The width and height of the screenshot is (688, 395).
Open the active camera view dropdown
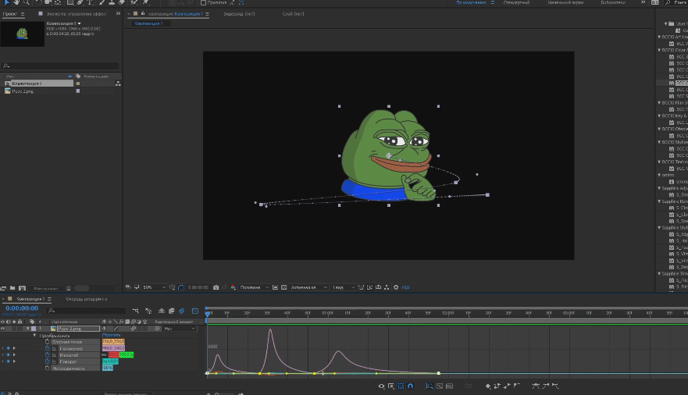click(x=309, y=287)
